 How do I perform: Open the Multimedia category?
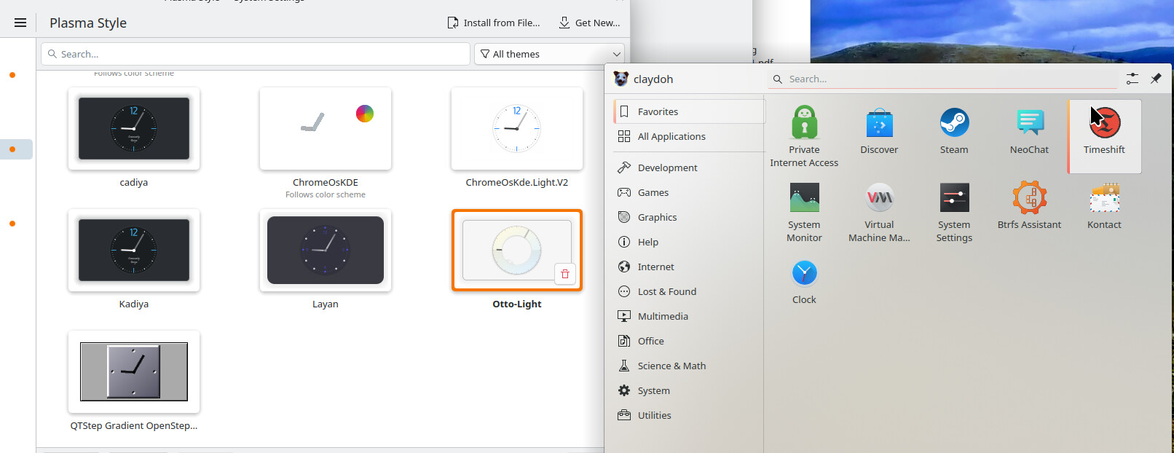(663, 316)
